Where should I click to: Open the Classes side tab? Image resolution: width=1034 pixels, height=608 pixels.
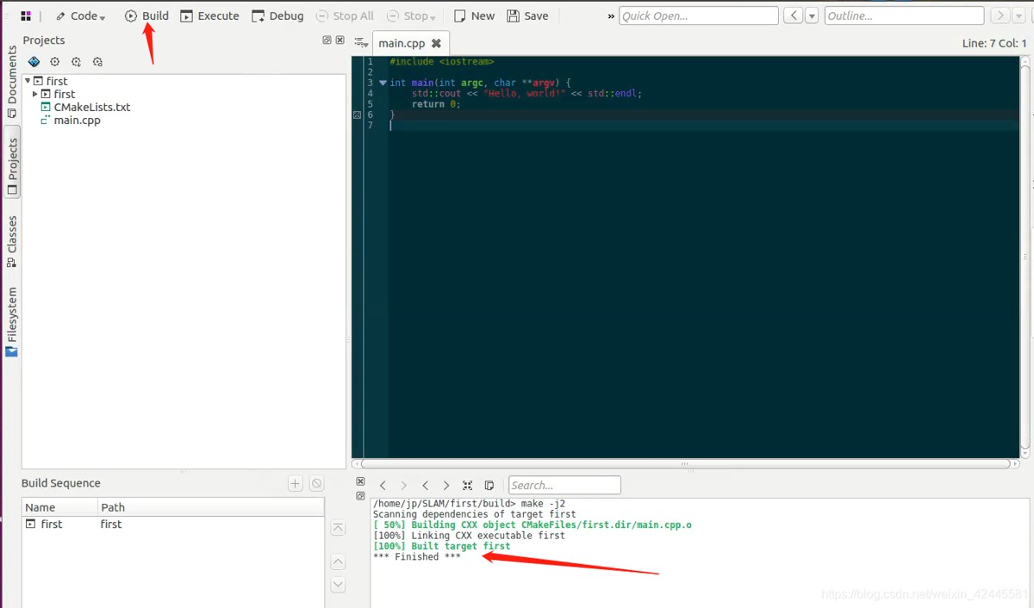pyautogui.click(x=12, y=239)
